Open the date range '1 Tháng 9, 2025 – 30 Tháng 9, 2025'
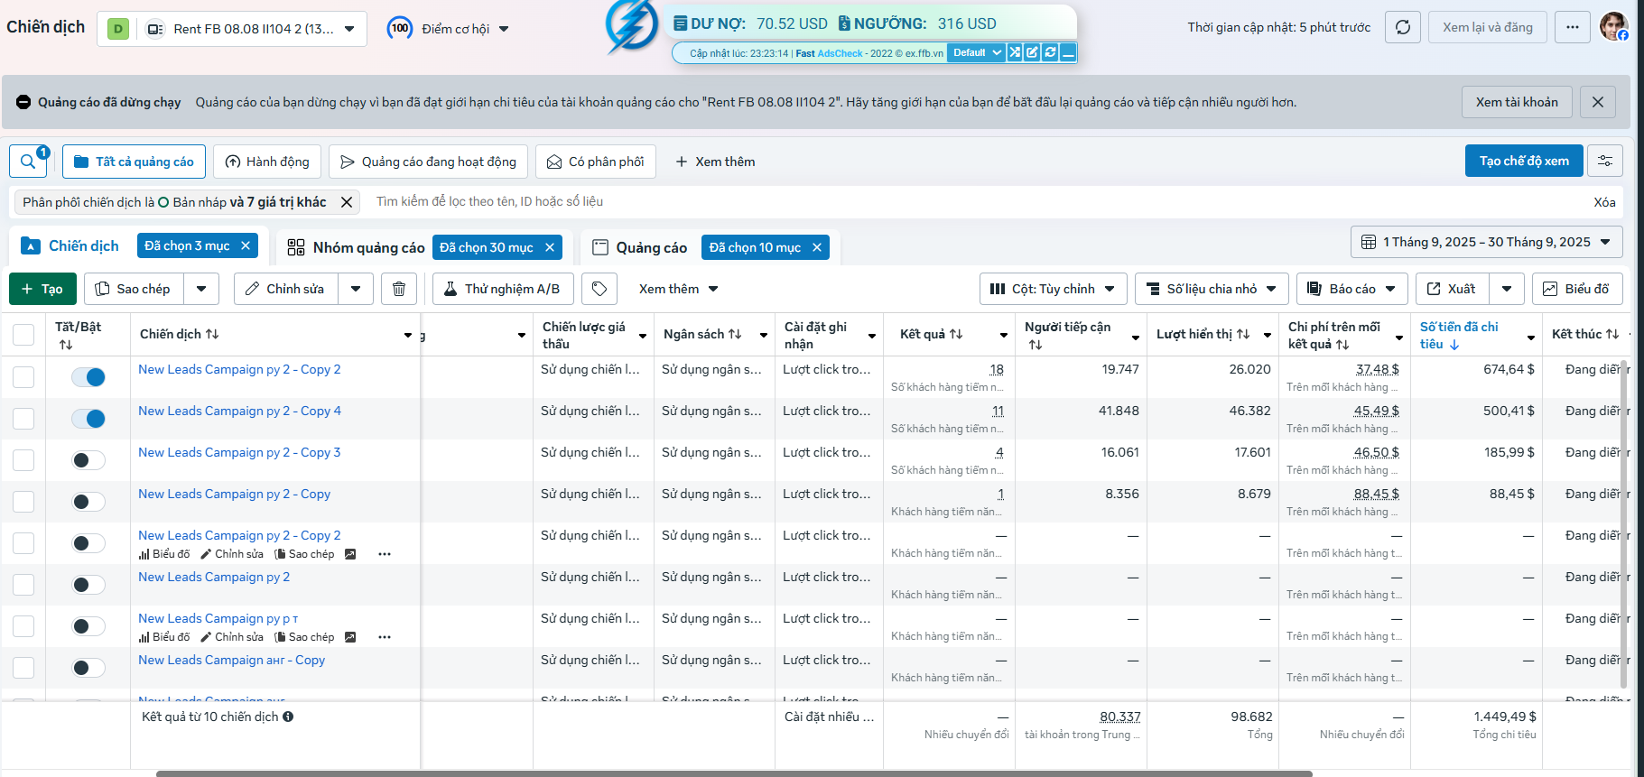 click(x=1486, y=242)
